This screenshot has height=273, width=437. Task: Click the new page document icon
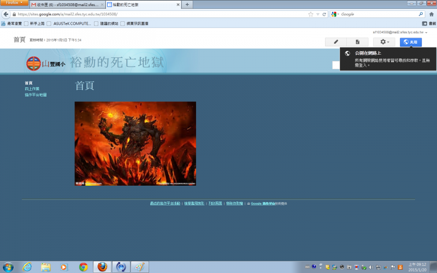(358, 42)
